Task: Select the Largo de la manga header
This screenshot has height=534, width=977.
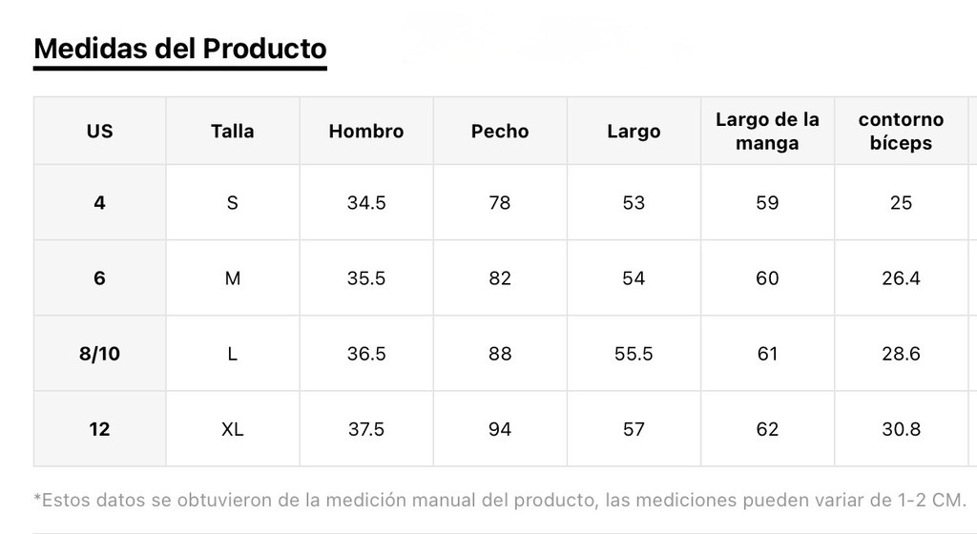Action: tap(767, 131)
